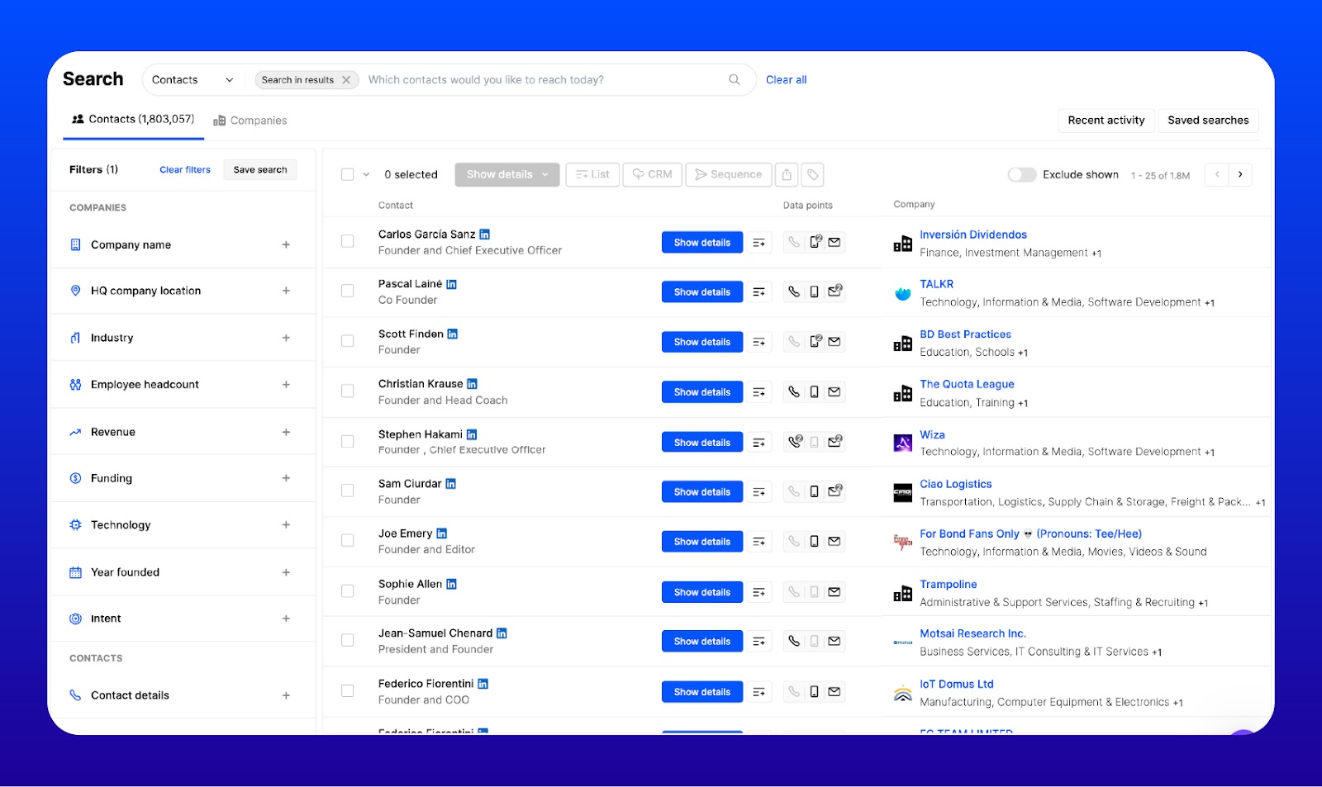The height and width of the screenshot is (787, 1322).
Task: Click the export/share icon in toolbar
Action: coord(787,174)
